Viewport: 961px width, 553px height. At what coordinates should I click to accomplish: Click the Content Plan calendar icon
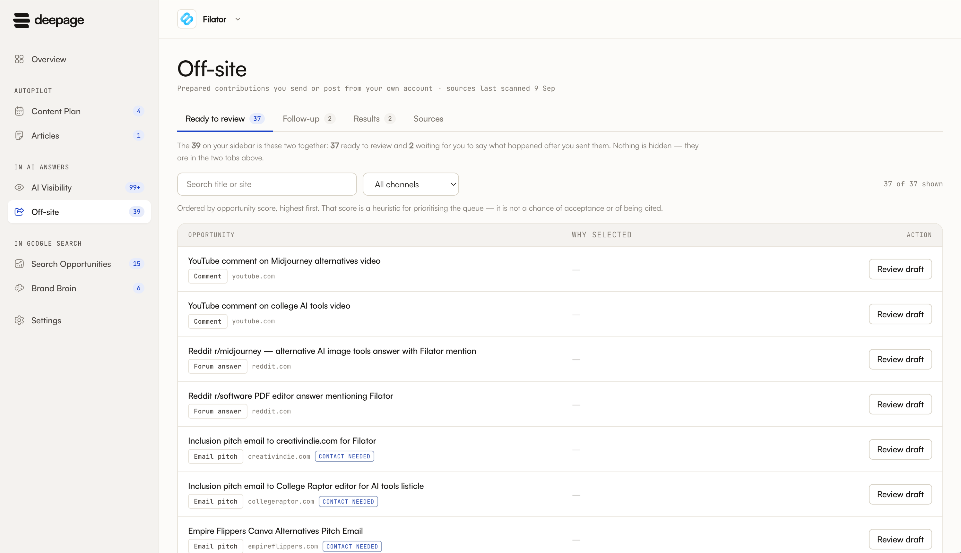pyautogui.click(x=19, y=111)
